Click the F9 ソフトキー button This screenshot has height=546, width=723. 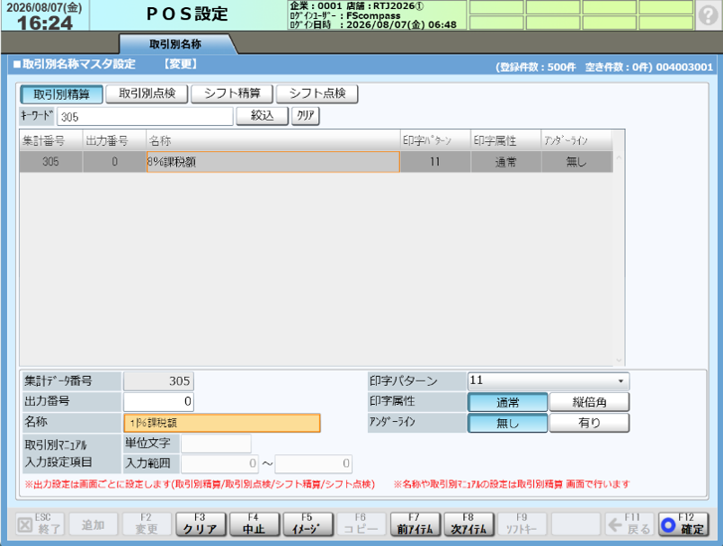[x=522, y=524]
